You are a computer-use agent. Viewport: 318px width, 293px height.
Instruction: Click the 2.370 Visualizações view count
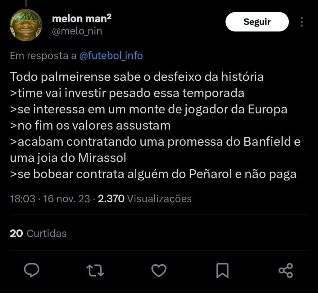tap(145, 199)
